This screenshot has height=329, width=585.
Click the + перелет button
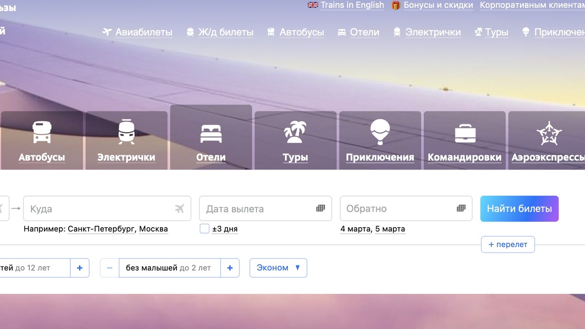tap(507, 244)
